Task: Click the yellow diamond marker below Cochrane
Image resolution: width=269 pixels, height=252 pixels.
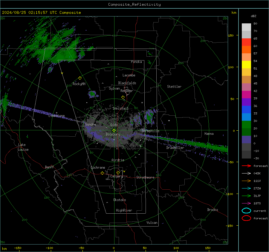Action: pyautogui.click(x=102, y=173)
